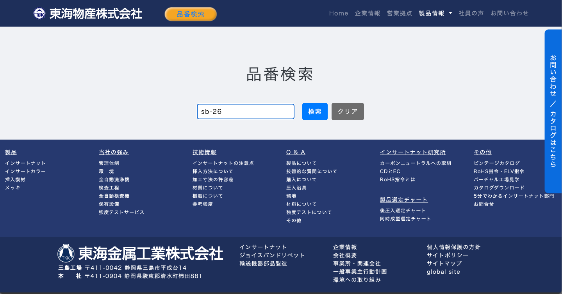This screenshot has width=562, height=294.
Task: Open the 購入について link
Action: (302, 180)
